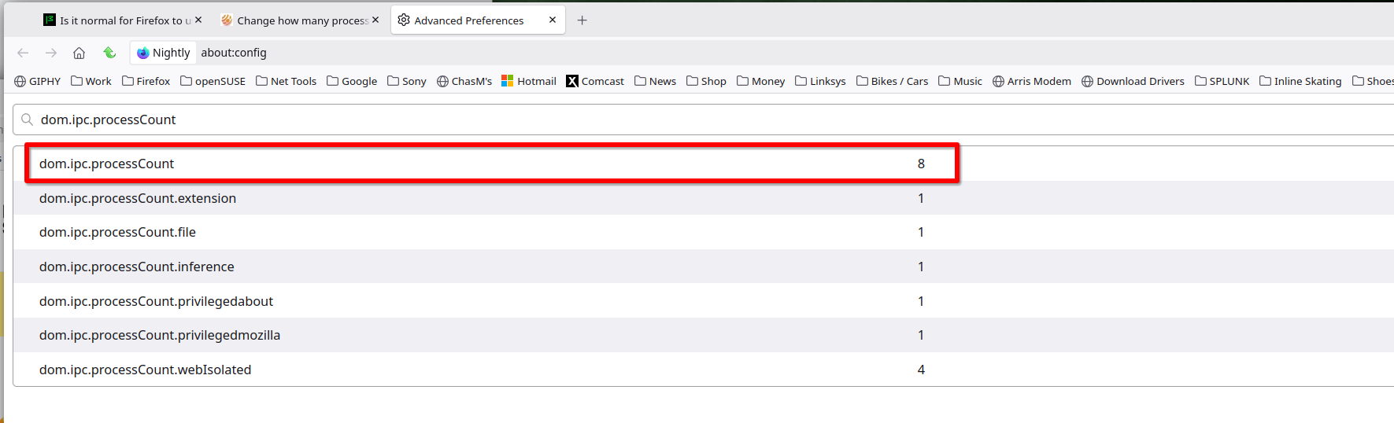The image size is (1394, 423).
Task: Select the dom.ipc.processCount.privilegedmozilla row
Action: (x=703, y=335)
